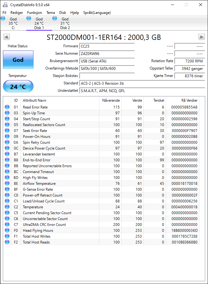Click the Serie Nummer field Z4Z0RW96
The image size is (208, 284).
coord(107,53)
